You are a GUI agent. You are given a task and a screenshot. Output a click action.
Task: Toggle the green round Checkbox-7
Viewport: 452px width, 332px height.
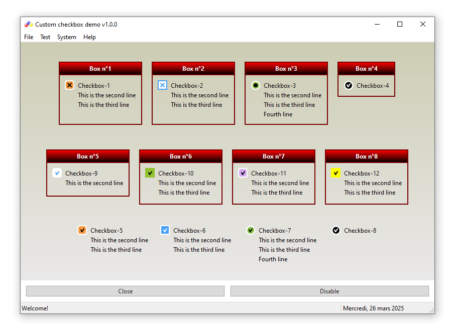click(251, 230)
